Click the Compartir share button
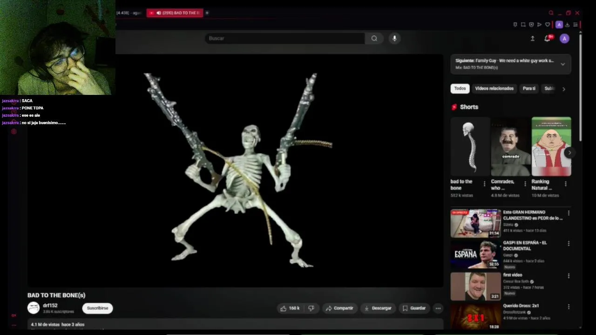Image resolution: width=596 pixels, height=335 pixels. point(339,308)
